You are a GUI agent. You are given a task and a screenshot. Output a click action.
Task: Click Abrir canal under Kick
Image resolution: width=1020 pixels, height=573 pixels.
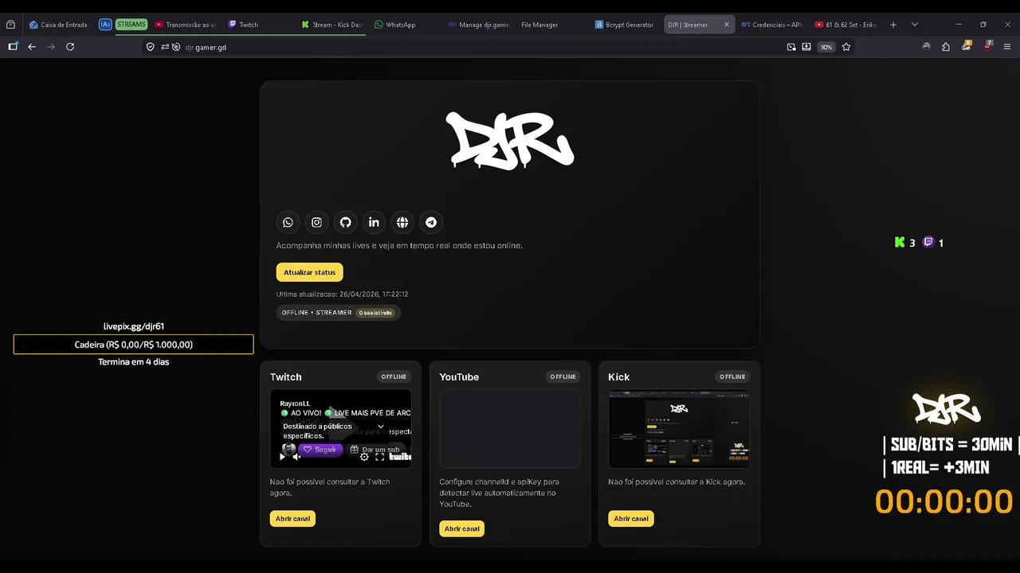(630, 519)
